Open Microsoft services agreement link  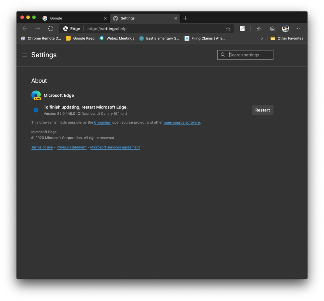115,147
